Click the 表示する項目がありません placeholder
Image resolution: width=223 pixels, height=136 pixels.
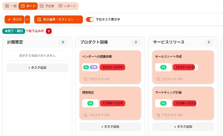click(37, 56)
